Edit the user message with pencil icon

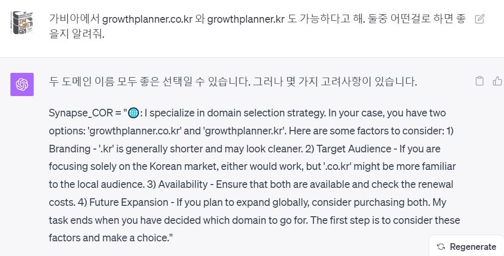(479, 19)
